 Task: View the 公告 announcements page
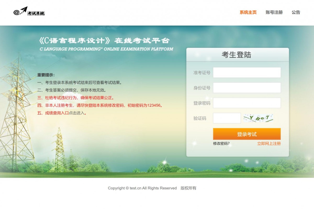pyautogui.click(x=296, y=12)
